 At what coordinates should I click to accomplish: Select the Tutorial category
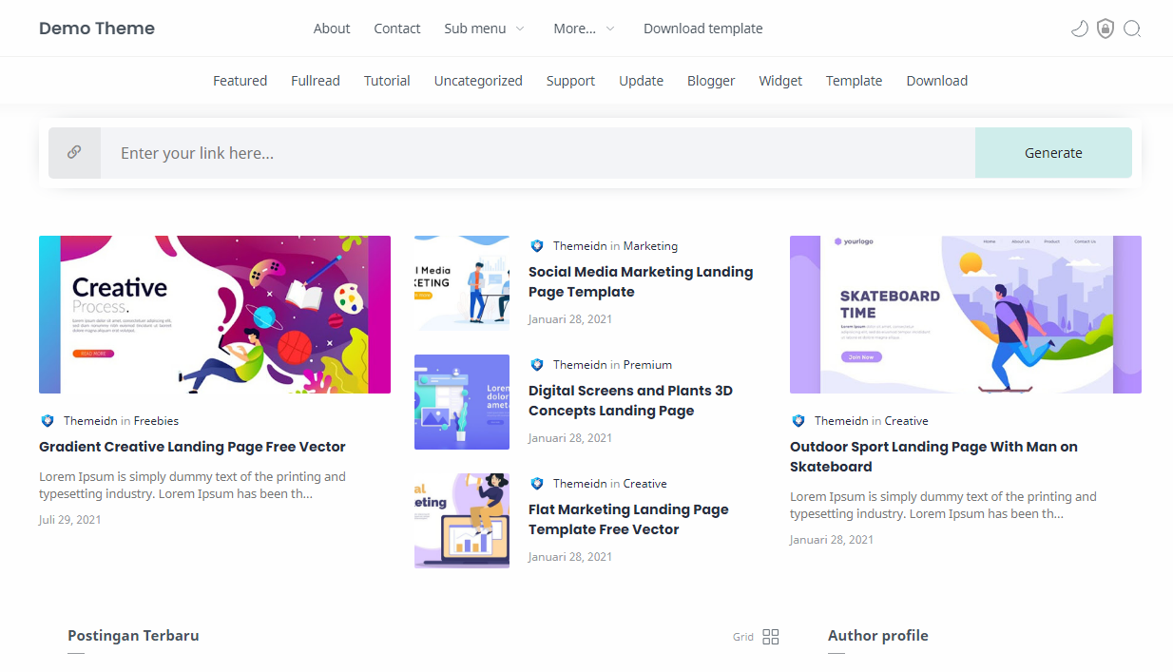[387, 81]
